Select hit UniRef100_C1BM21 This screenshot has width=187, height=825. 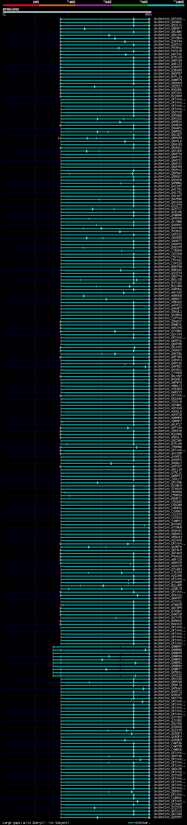[x=168, y=798]
